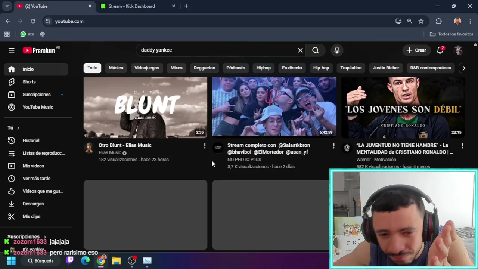
Task: Expand the Tú section chevron
Action: 18,128
